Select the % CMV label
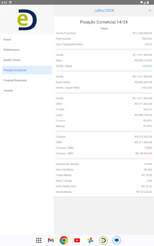 pyautogui.click(x=60, y=110)
